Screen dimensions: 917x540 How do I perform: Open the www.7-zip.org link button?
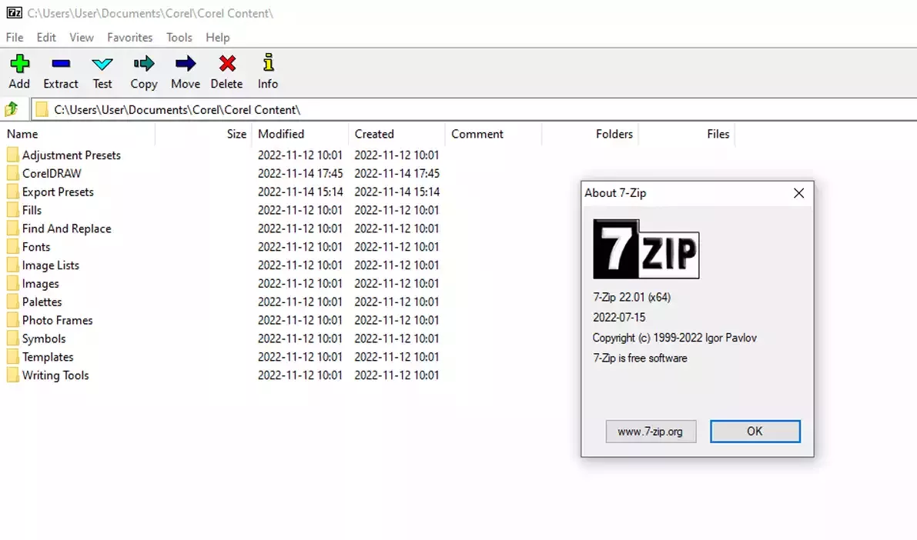pos(651,432)
